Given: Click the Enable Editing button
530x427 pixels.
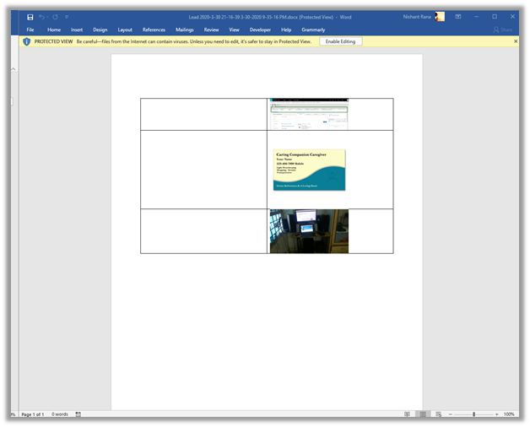Looking at the screenshot, I should [340, 41].
